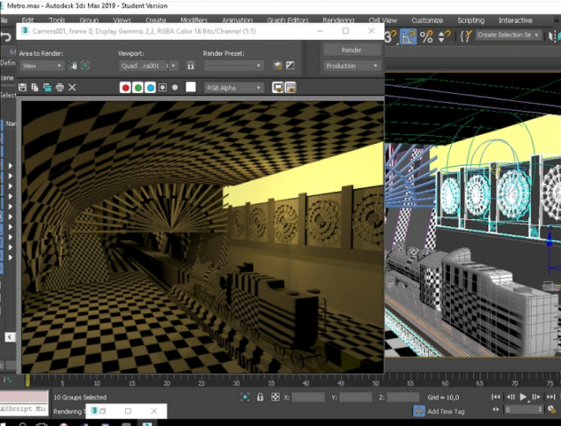Toggle the Percent Snap icon
The image size is (561, 426).
coord(426,36)
